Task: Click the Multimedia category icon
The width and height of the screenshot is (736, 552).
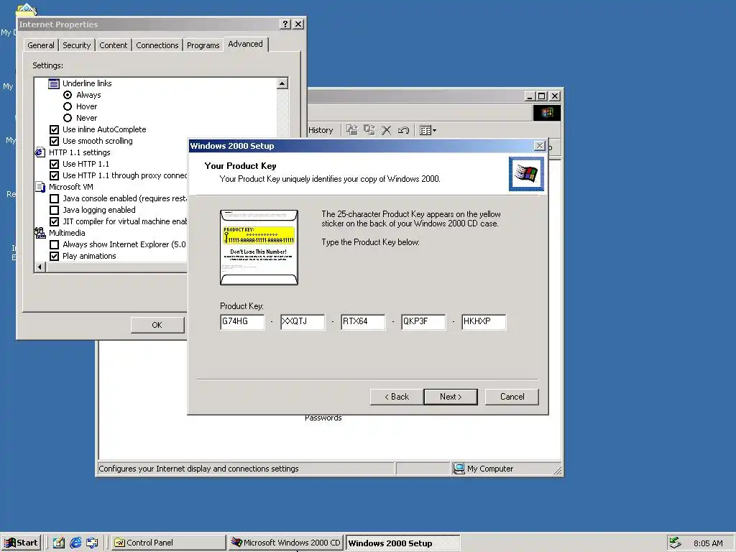Action: pos(40,233)
